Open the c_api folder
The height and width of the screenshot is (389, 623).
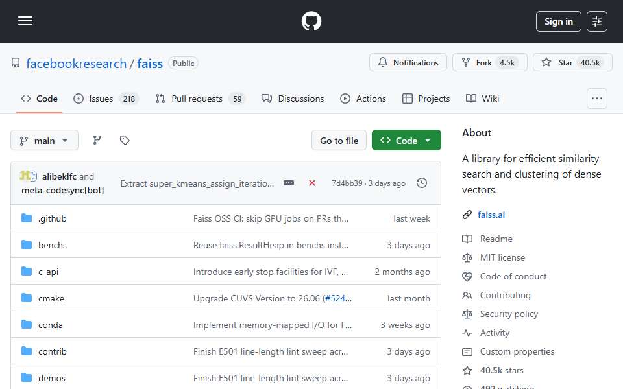tap(49, 272)
